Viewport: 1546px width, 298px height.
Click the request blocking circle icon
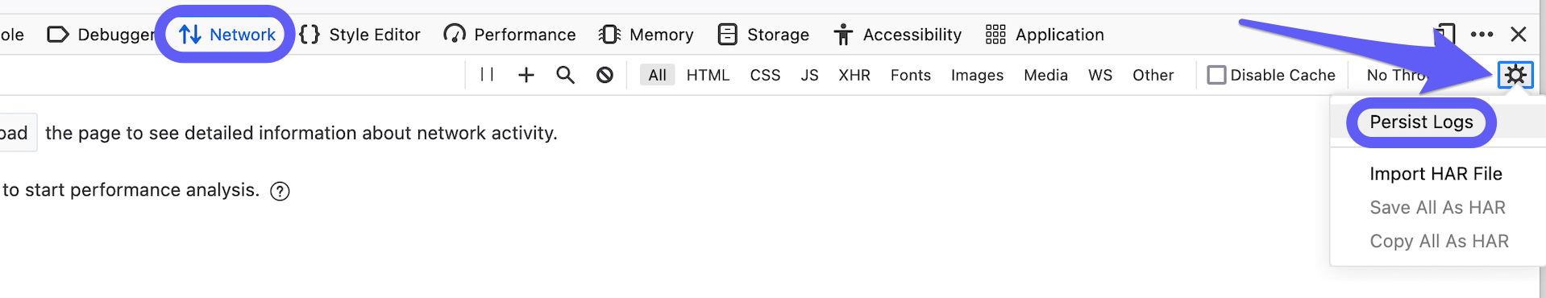tap(605, 75)
